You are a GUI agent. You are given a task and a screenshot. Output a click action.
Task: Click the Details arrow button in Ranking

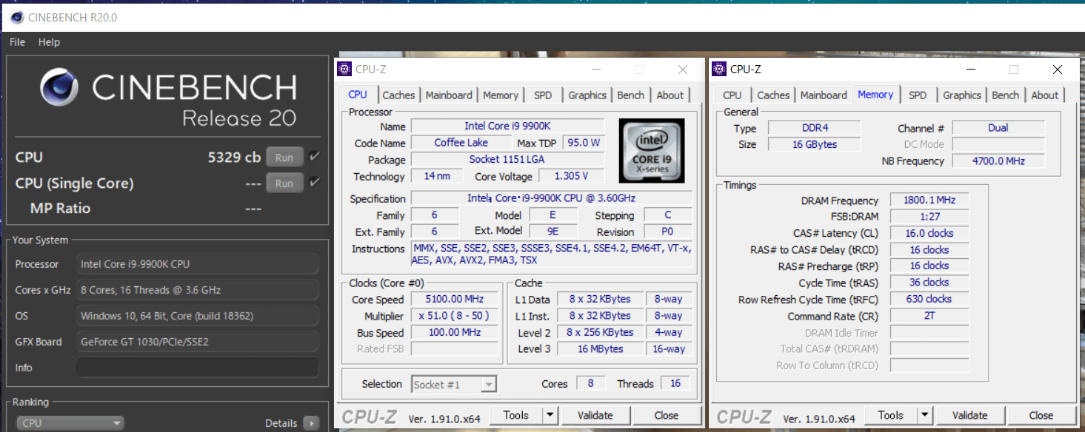[x=312, y=423]
